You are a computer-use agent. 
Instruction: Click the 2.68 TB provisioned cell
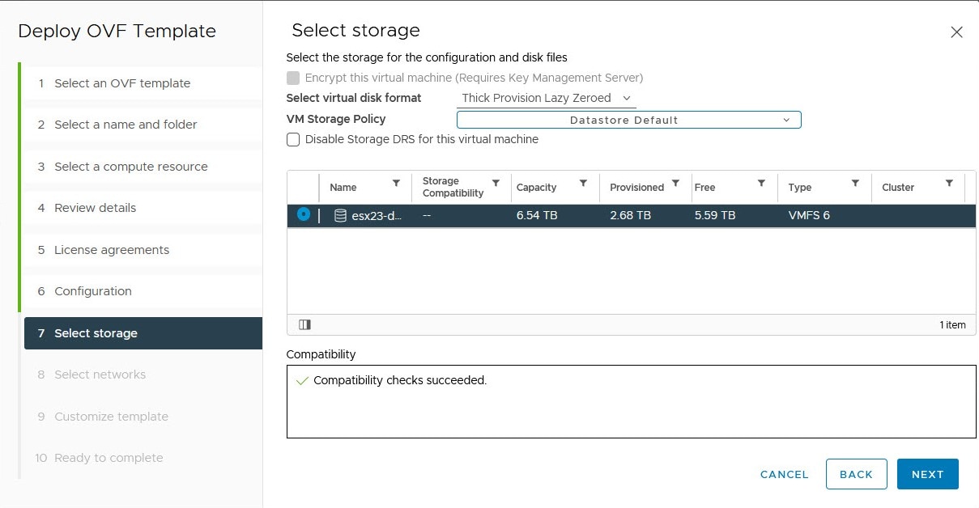point(631,215)
